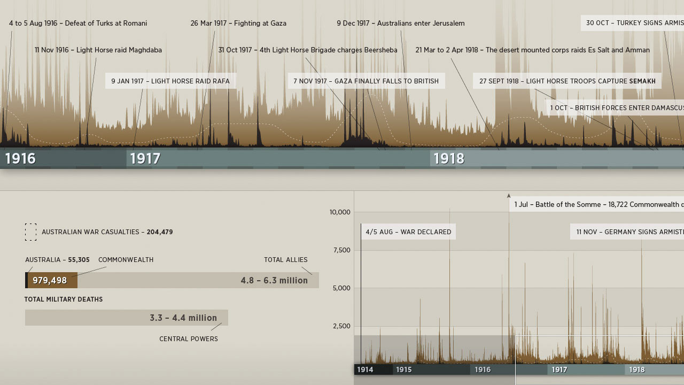Select the 'Light Horse Troops Capture Semakh' callout
This screenshot has height=385, width=684.
click(567, 81)
